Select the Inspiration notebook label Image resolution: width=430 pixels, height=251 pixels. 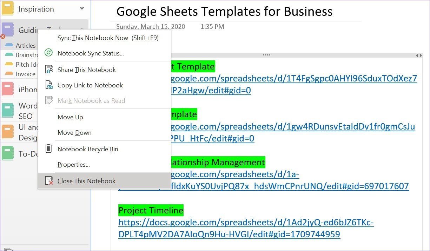(36, 9)
